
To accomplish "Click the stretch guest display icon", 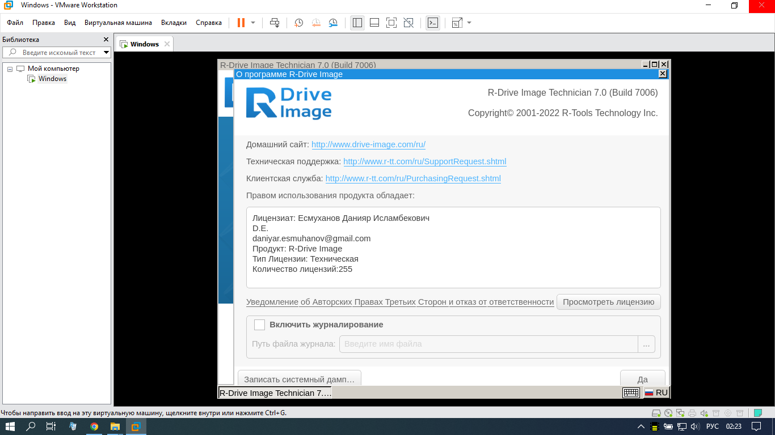I will click(x=457, y=23).
